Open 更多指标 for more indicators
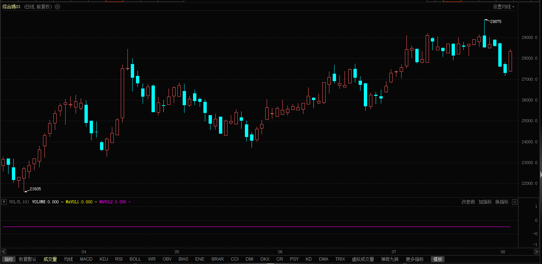Viewport: 542px width, 264px height. [x=415, y=259]
